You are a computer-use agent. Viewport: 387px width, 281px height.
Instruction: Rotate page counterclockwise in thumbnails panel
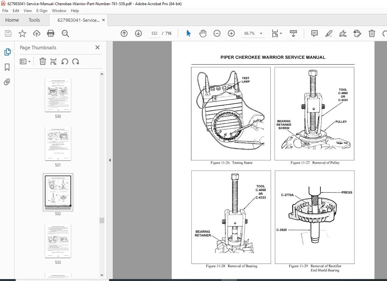(65, 61)
